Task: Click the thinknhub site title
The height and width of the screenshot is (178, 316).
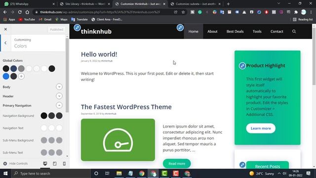Action: point(96,32)
